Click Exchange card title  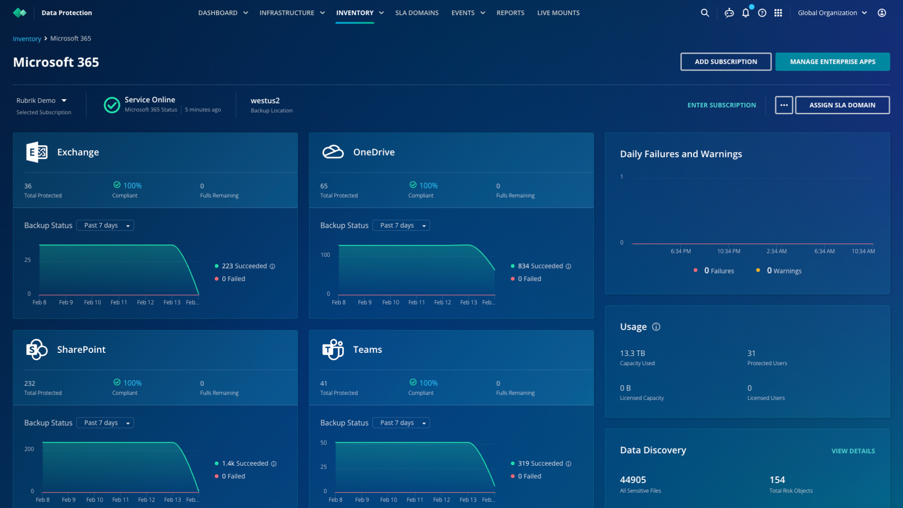coord(78,152)
